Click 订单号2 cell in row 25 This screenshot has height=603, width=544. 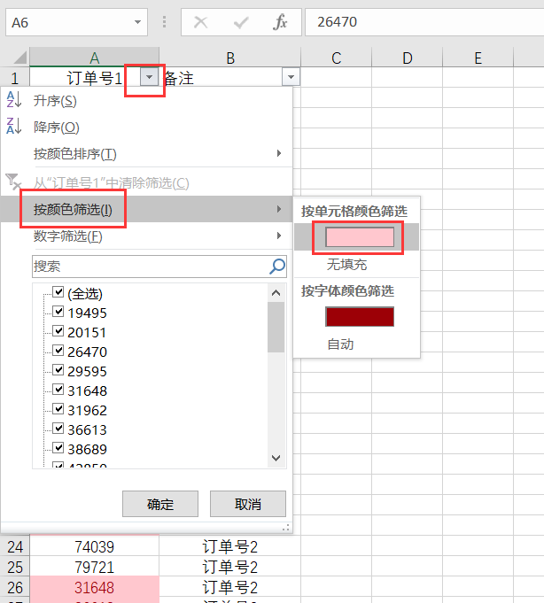(230, 567)
